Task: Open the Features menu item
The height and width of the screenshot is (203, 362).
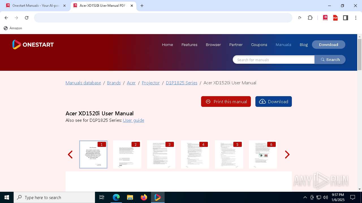Action: click(x=189, y=45)
